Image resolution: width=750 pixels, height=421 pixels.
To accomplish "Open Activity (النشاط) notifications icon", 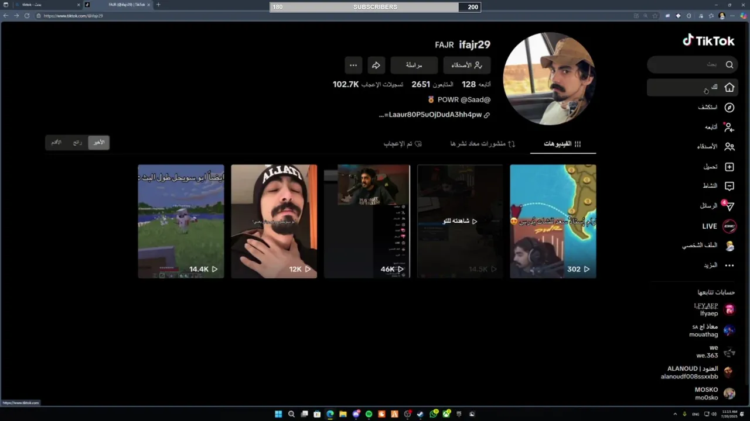I will click(729, 186).
